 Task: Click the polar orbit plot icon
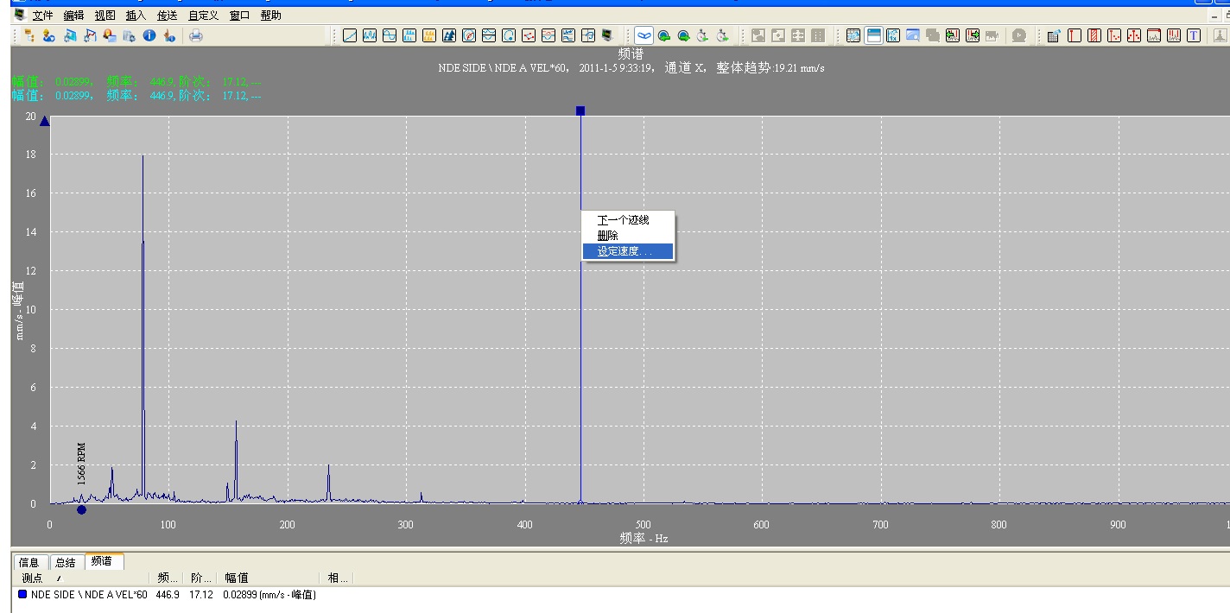coord(469,35)
